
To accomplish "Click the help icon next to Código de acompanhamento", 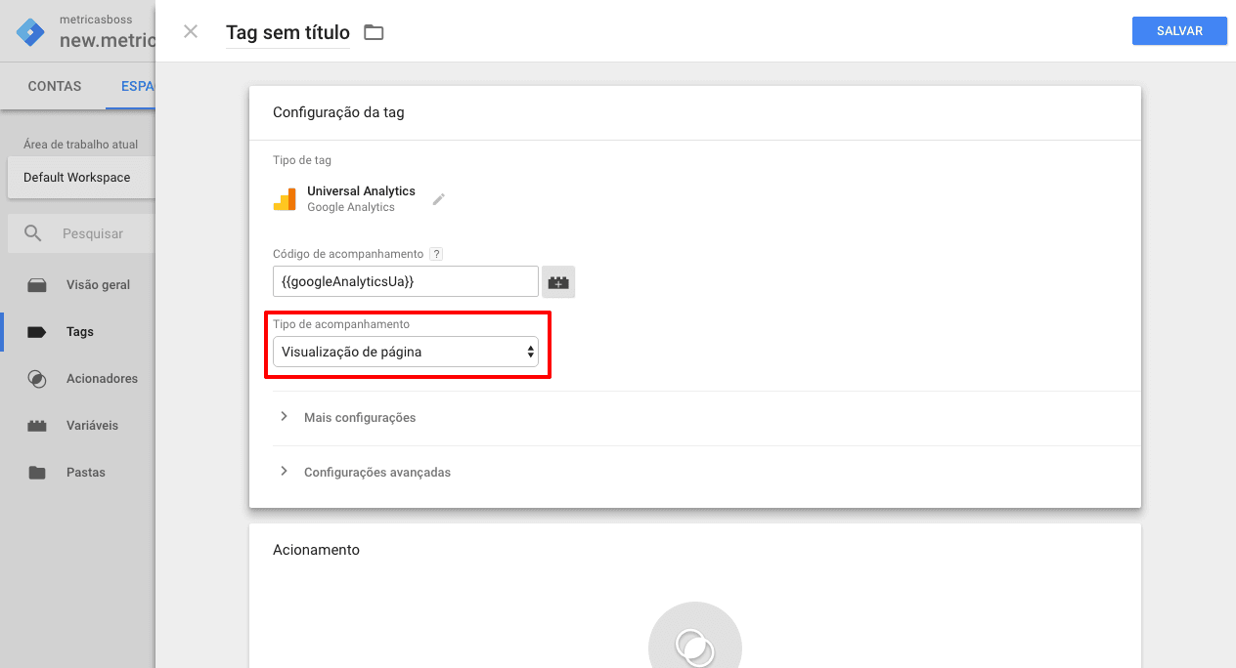I will click(x=435, y=253).
